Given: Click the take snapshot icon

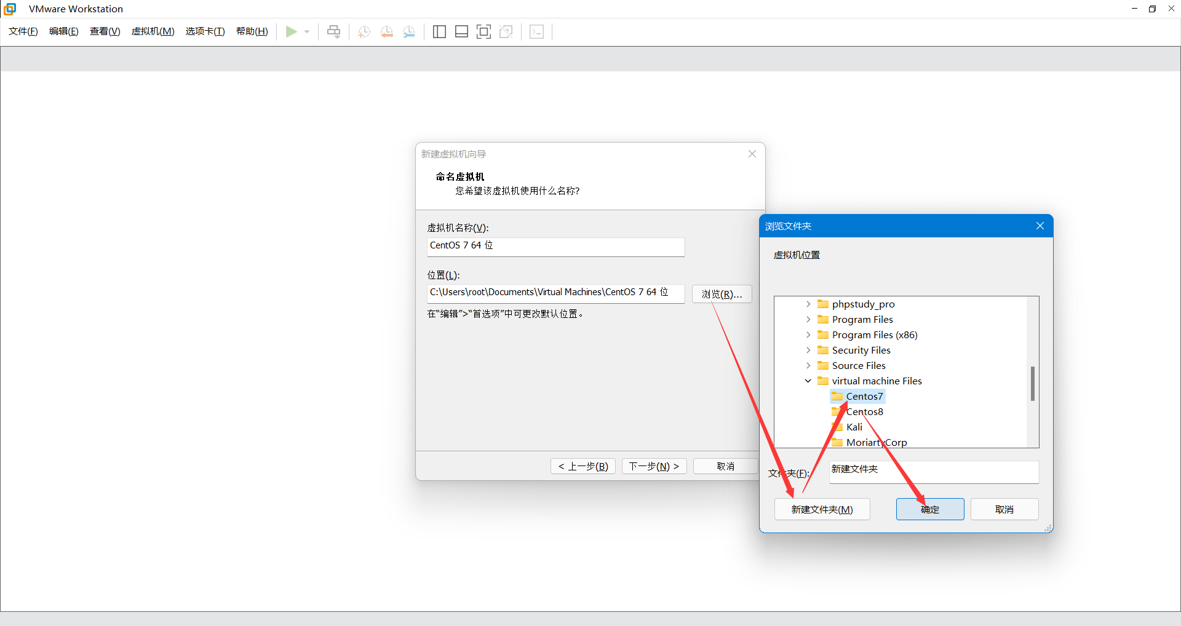Looking at the screenshot, I should point(364,31).
